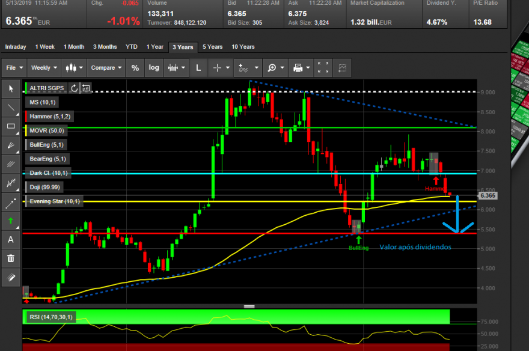
Task: Toggle logarithmic scale with log button
Action: tap(154, 68)
